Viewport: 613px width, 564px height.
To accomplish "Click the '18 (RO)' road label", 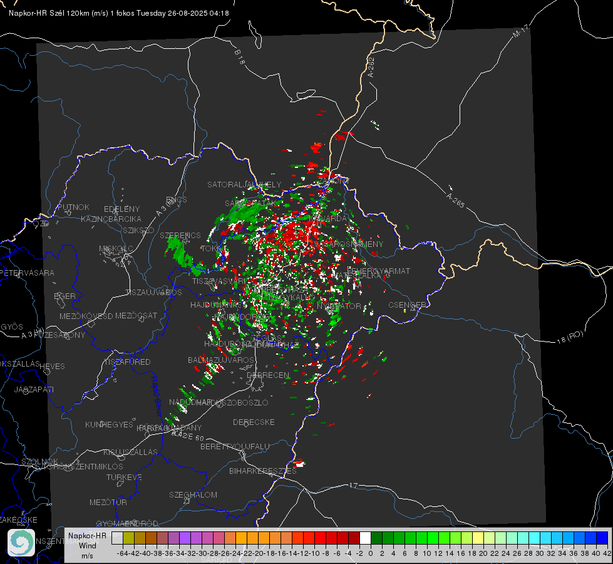I will point(570,337).
